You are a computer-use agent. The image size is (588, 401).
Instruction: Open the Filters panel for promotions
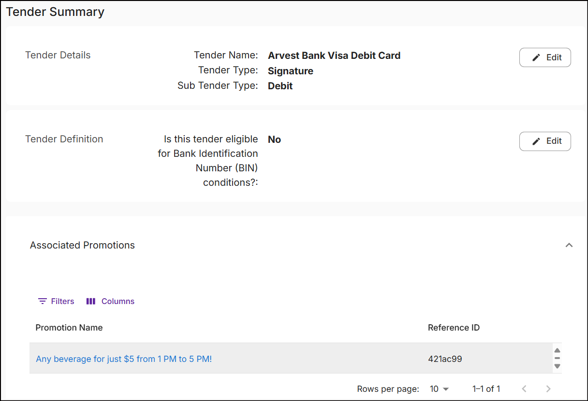[x=56, y=301]
